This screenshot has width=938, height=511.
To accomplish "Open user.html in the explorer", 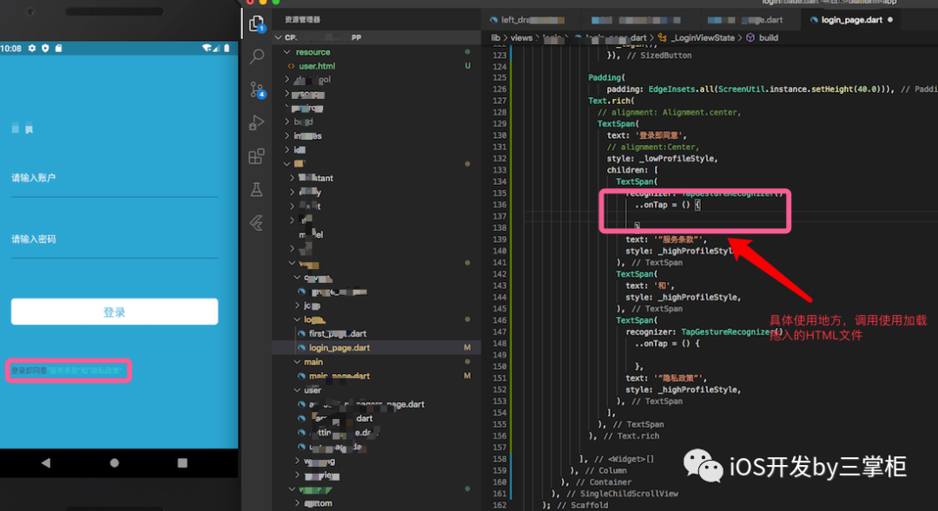I will [317, 66].
